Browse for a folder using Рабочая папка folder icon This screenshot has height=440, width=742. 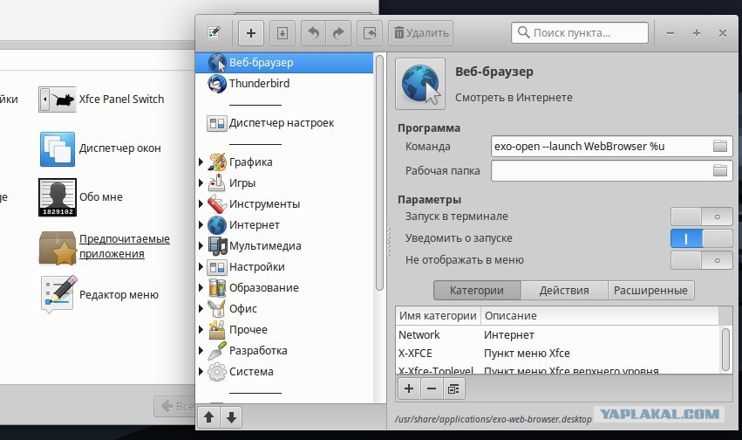(719, 170)
